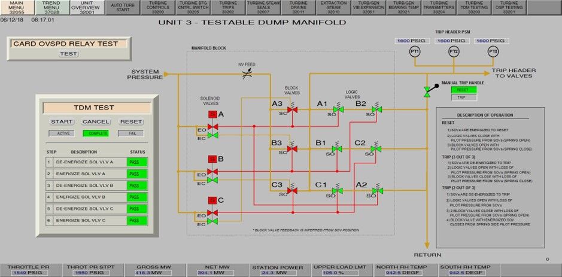Select the PT3 pressure transmitter symbol
This screenshot has height=277, width=562.
493,53
